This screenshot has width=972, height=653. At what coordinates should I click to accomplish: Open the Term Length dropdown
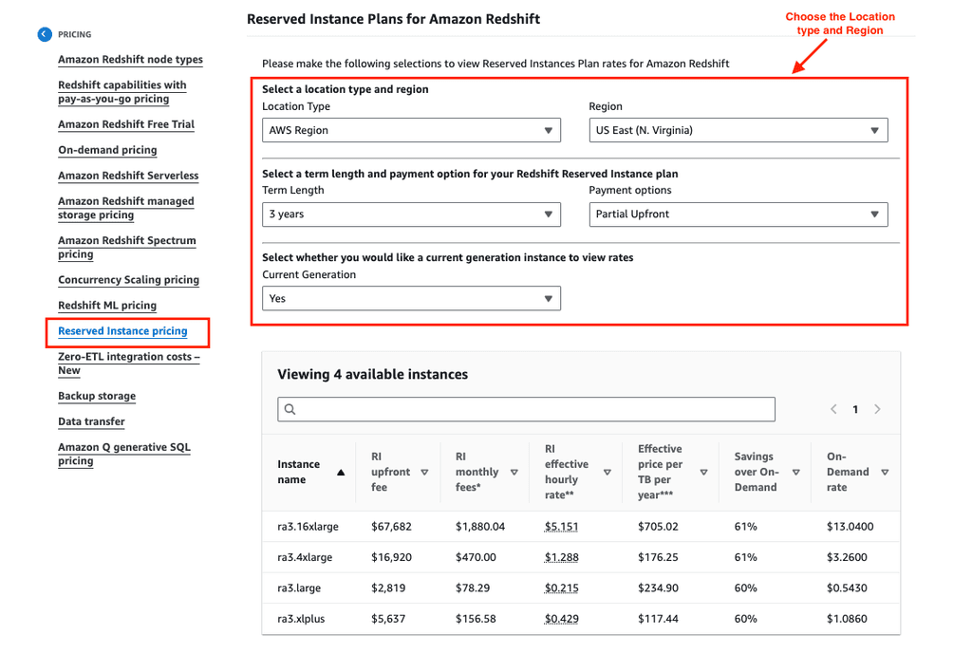coord(411,215)
